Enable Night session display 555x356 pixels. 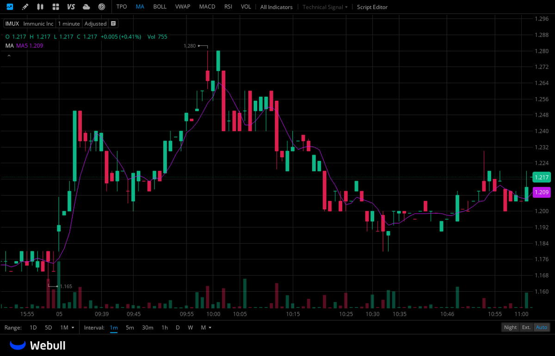(x=510, y=327)
